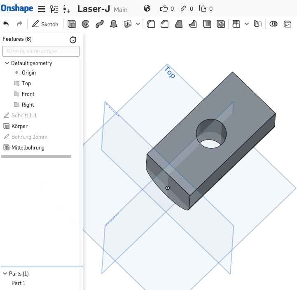Click the Undo arrow in toolbar
297x290 pixels.
[6, 24]
